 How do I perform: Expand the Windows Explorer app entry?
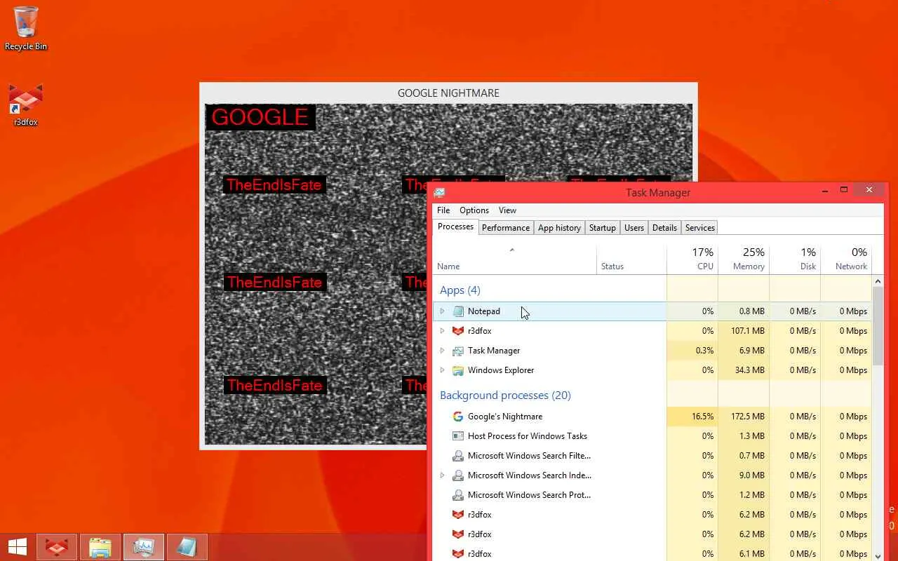tap(442, 370)
